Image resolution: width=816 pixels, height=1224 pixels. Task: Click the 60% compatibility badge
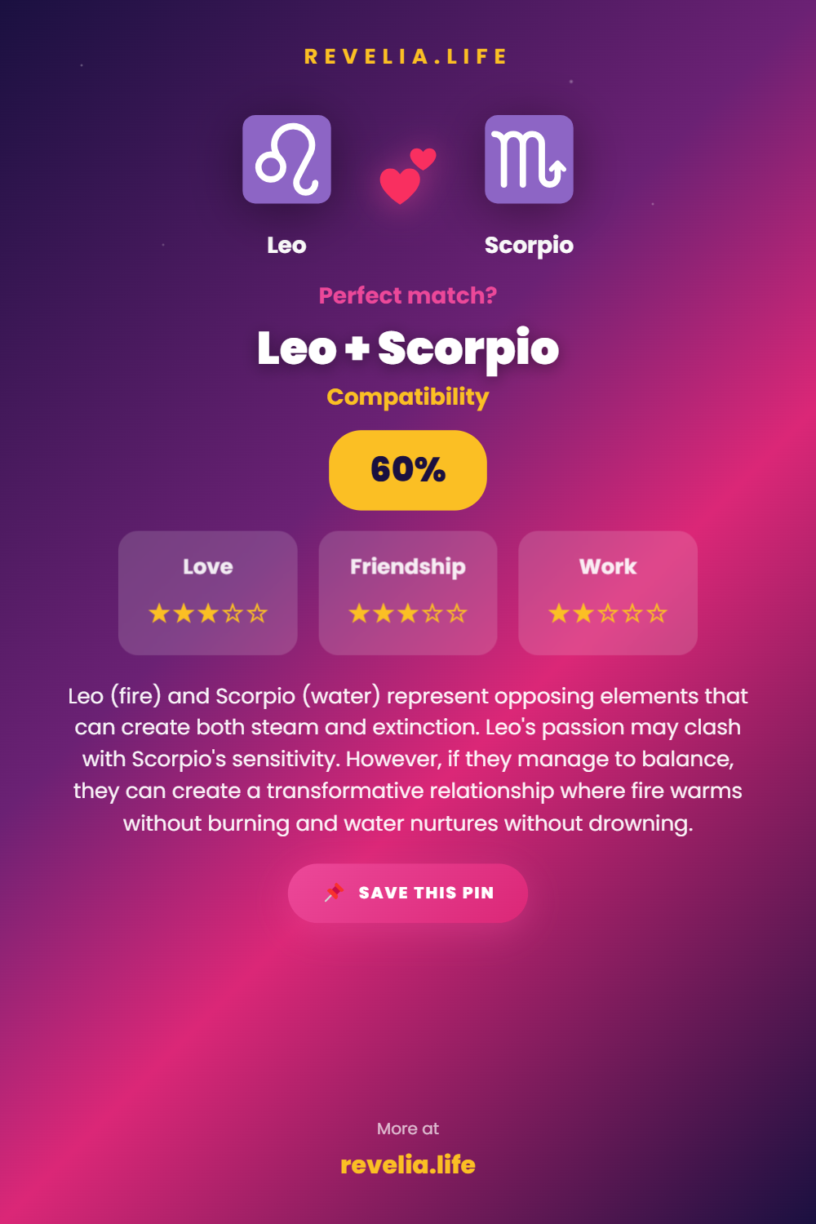408,470
